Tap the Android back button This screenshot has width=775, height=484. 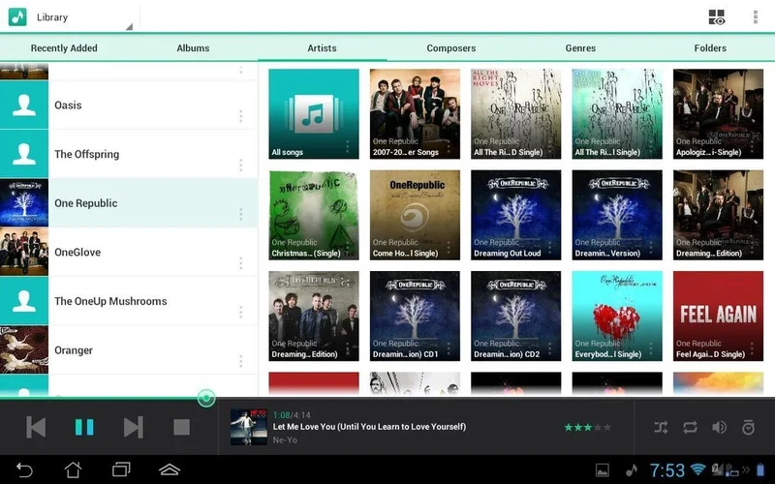click(23, 469)
